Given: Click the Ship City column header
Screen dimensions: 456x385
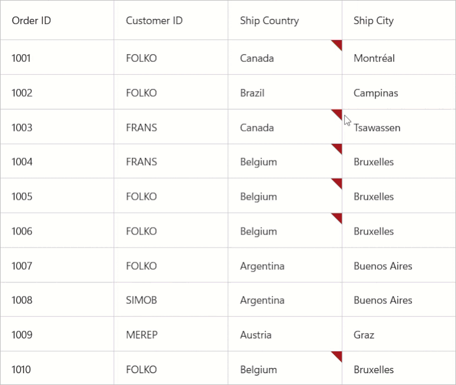Looking at the screenshot, I should pyautogui.click(x=374, y=21).
